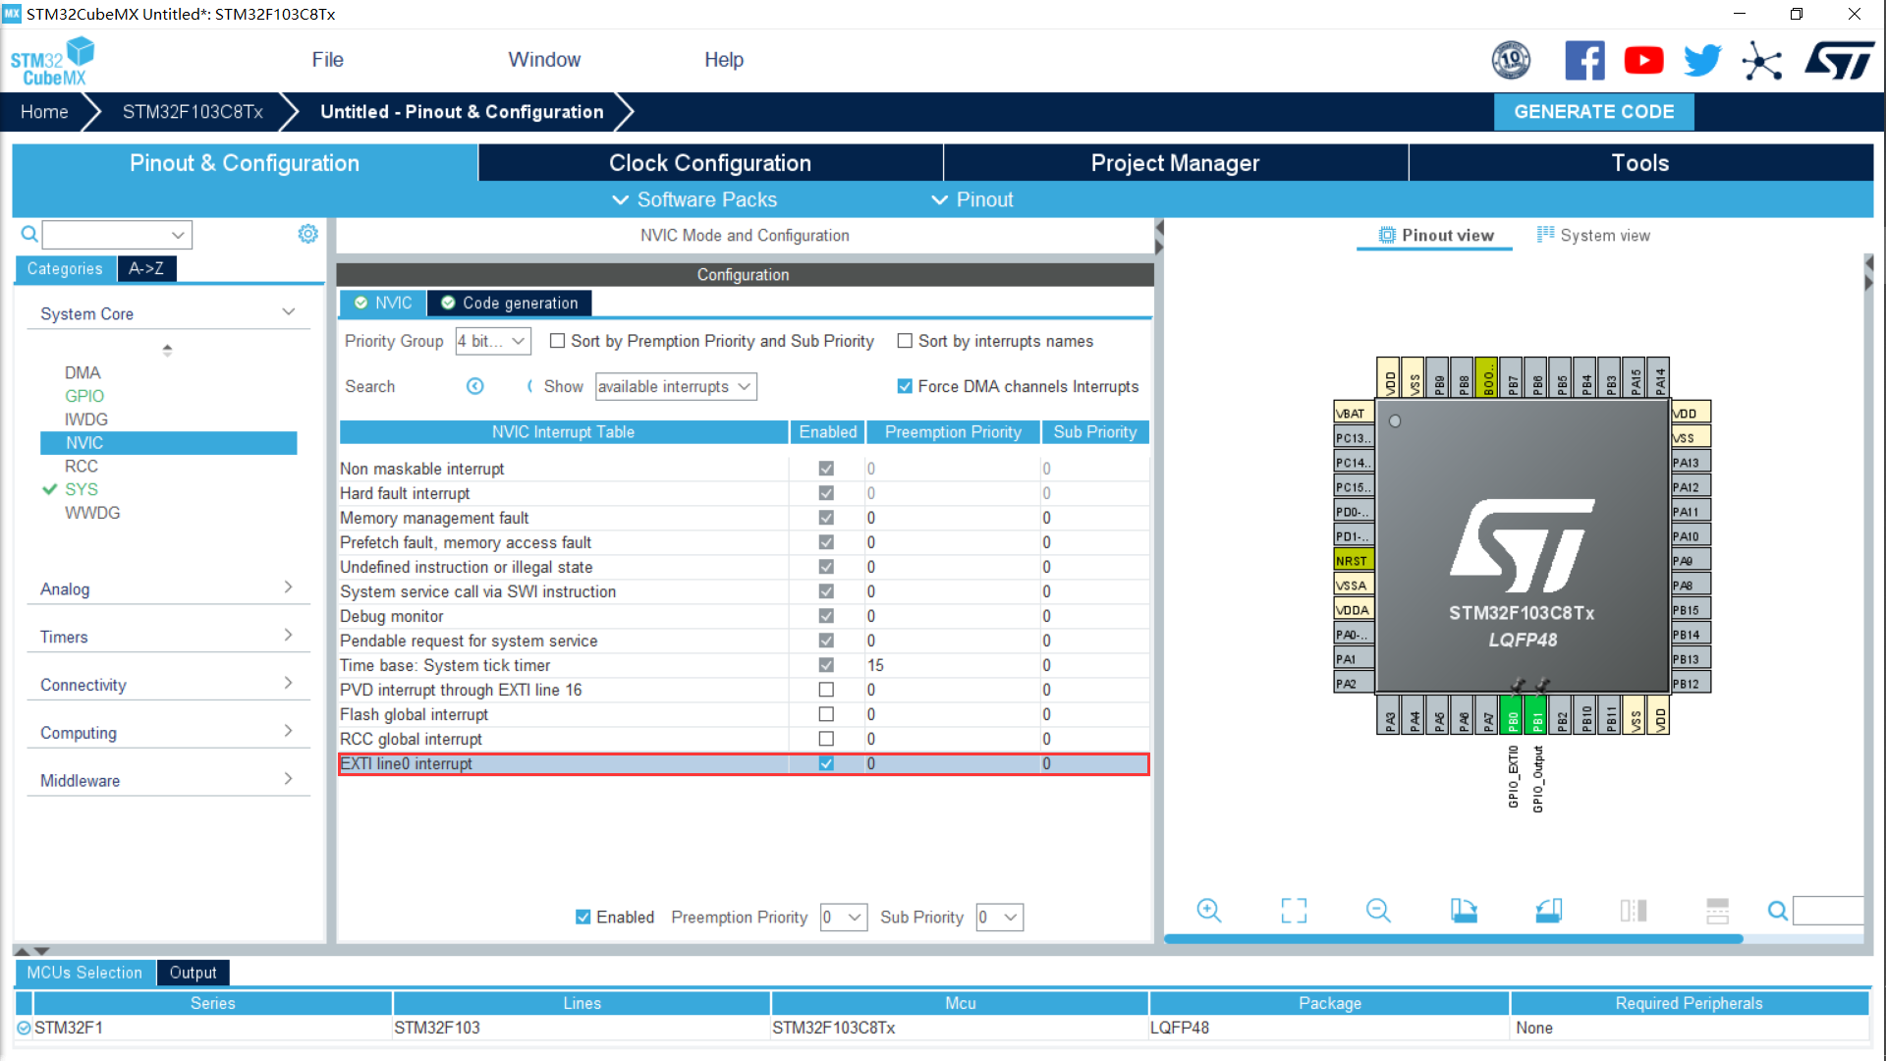Enable Sort by Premption Priority and Sub Priority
This screenshot has height=1061, width=1886.
557,341
